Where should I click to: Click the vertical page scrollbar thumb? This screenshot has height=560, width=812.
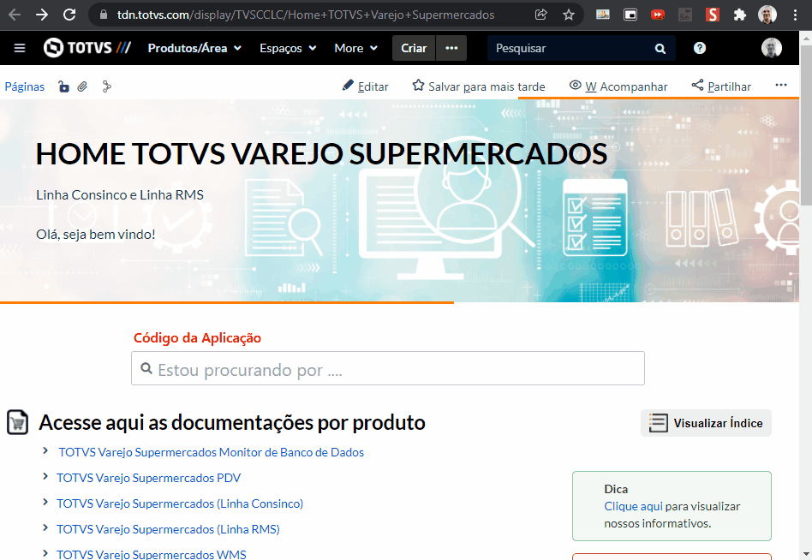pyautogui.click(x=806, y=124)
